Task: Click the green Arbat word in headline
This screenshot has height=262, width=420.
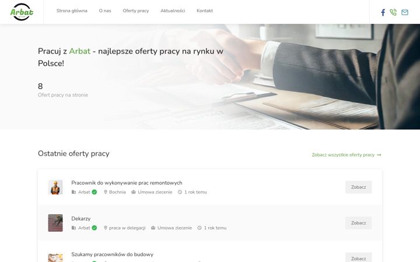Action: [80, 51]
